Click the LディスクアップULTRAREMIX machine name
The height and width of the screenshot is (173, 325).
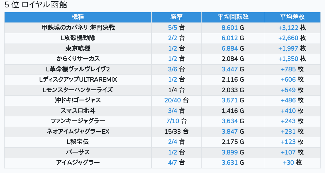point(78,80)
